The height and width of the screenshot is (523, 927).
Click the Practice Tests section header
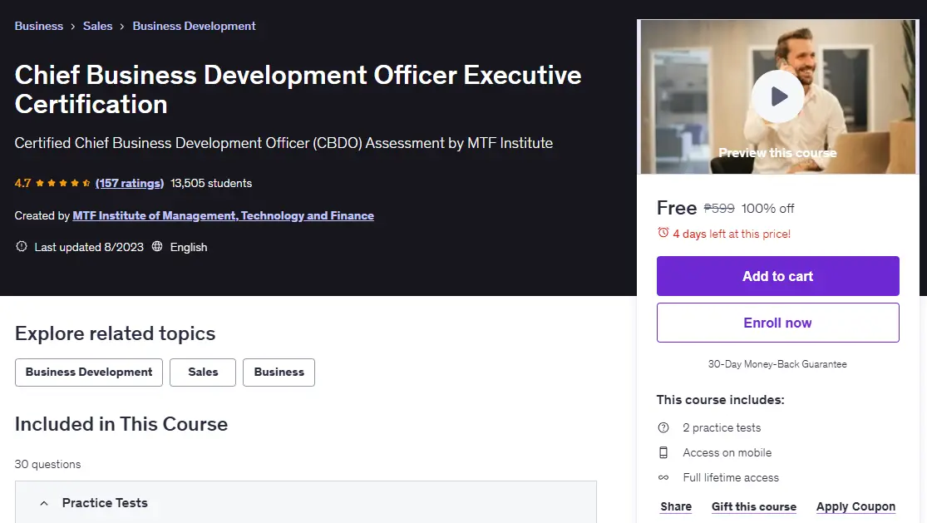(306, 502)
